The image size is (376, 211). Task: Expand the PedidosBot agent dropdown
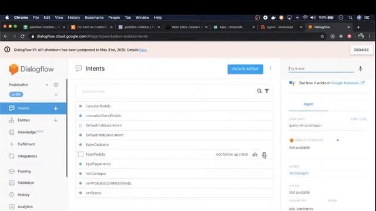point(47,85)
